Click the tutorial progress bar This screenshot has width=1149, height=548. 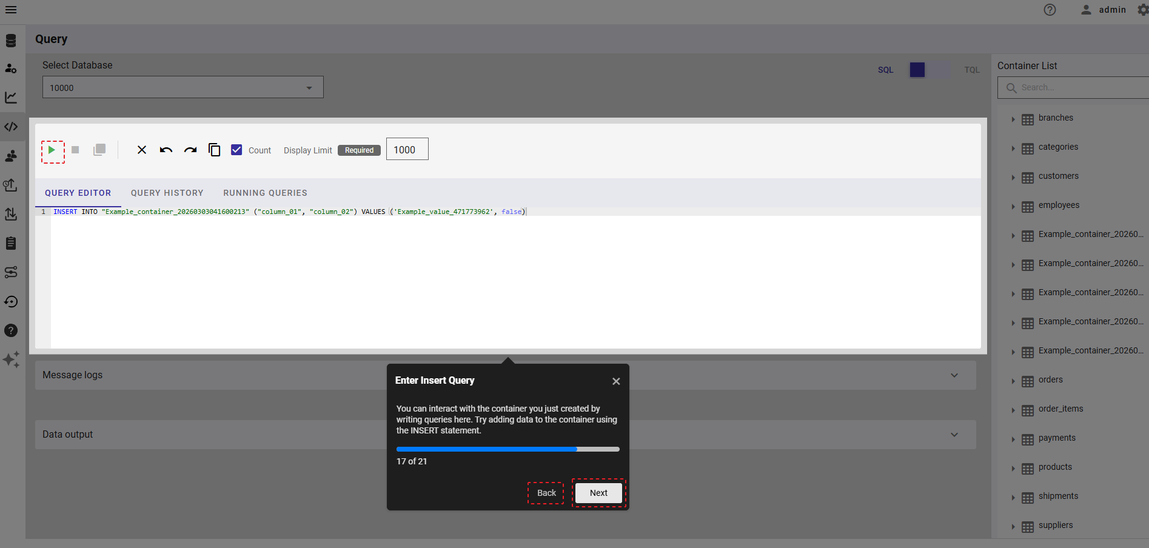[x=508, y=449]
